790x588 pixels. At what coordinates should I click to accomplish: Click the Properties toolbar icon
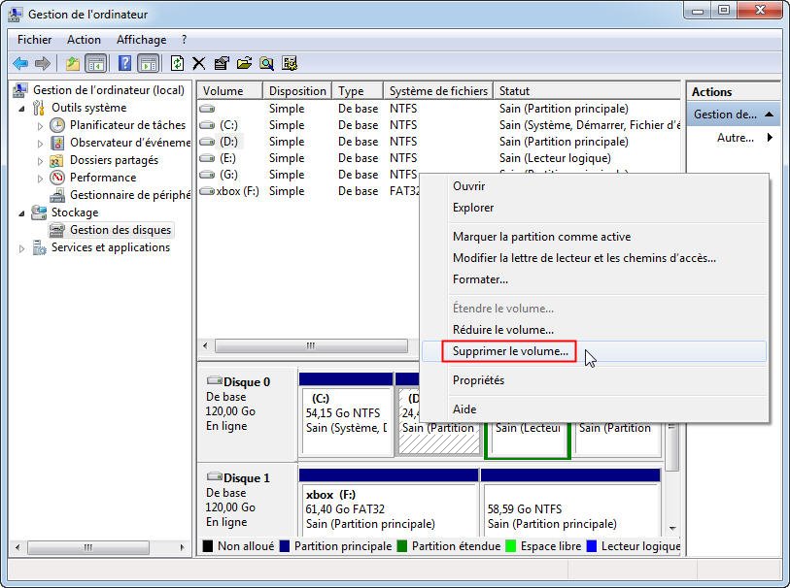[x=222, y=63]
